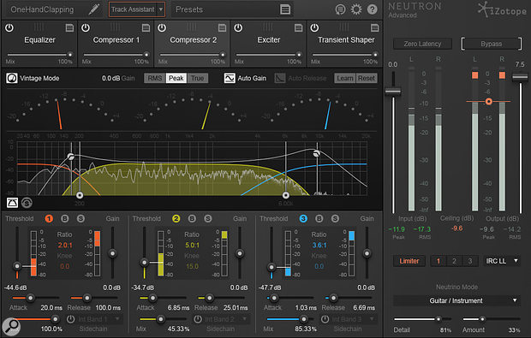Screen dimensions: 531x338
Task: Select RMS detection mode
Action: tap(155, 78)
